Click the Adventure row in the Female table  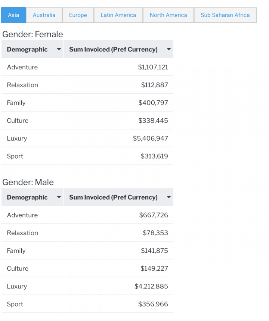pos(22,67)
